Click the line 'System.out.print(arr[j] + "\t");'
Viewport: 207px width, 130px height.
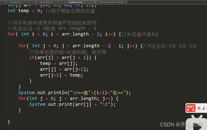72,104
